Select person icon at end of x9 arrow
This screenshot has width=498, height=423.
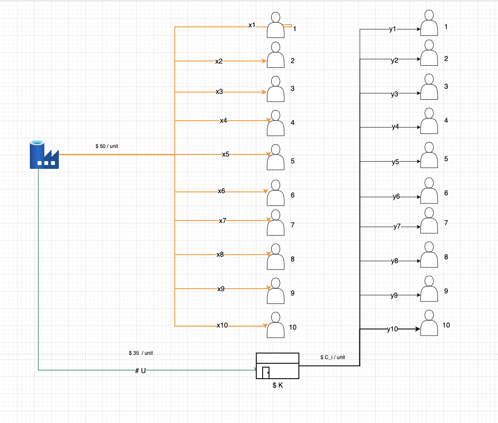click(276, 291)
